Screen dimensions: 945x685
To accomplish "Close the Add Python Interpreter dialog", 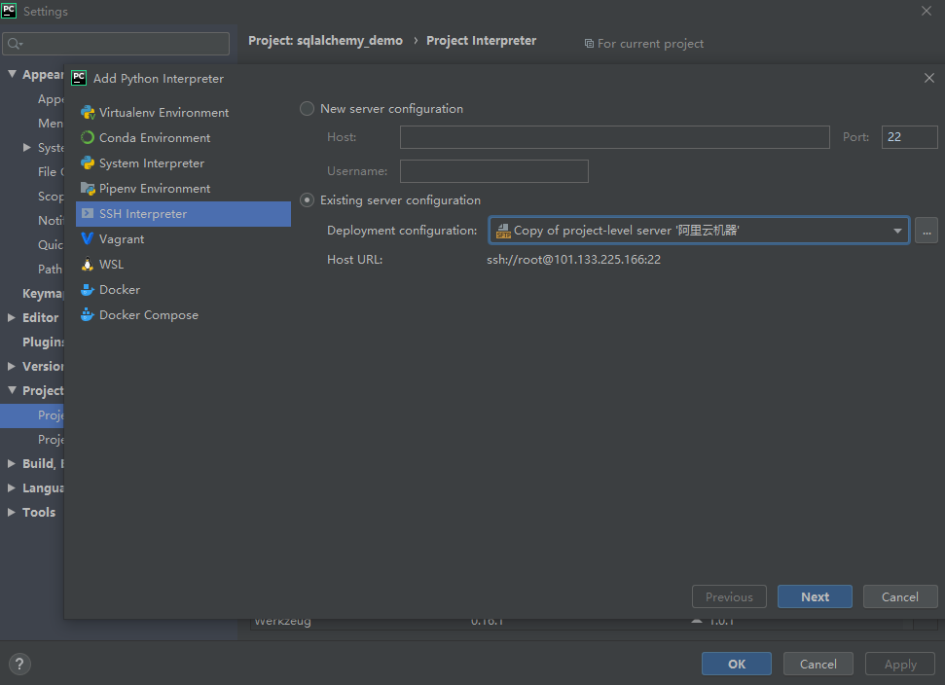I will [928, 78].
